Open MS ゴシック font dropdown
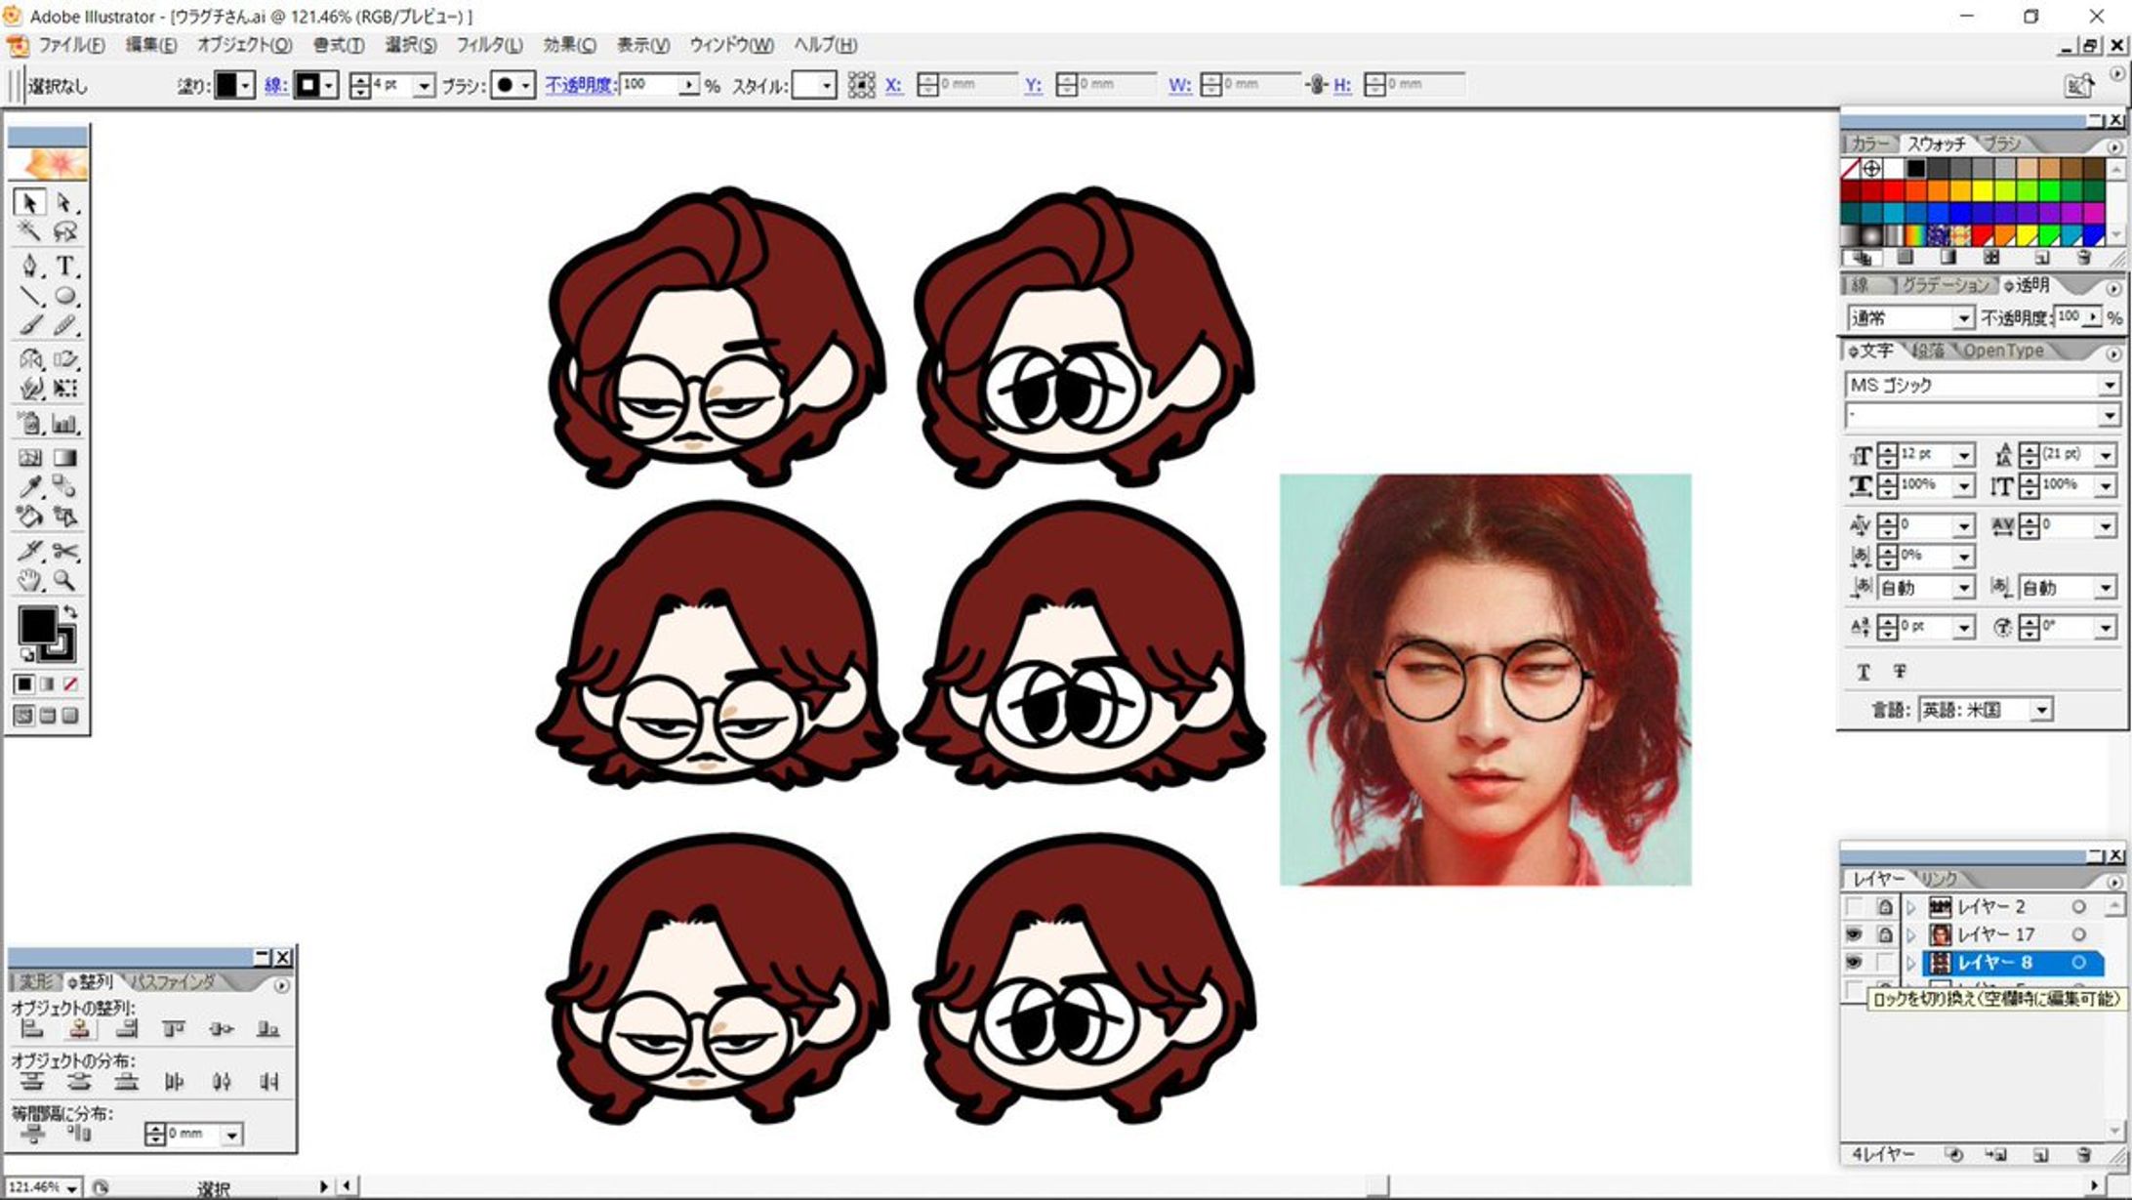Viewport: 2132px width, 1200px height. point(2109,386)
